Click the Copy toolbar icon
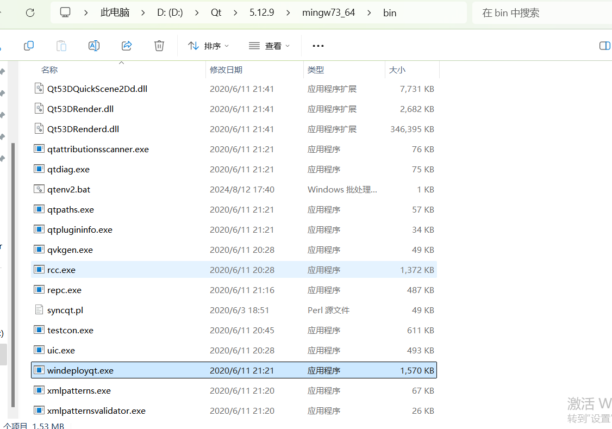 28,46
